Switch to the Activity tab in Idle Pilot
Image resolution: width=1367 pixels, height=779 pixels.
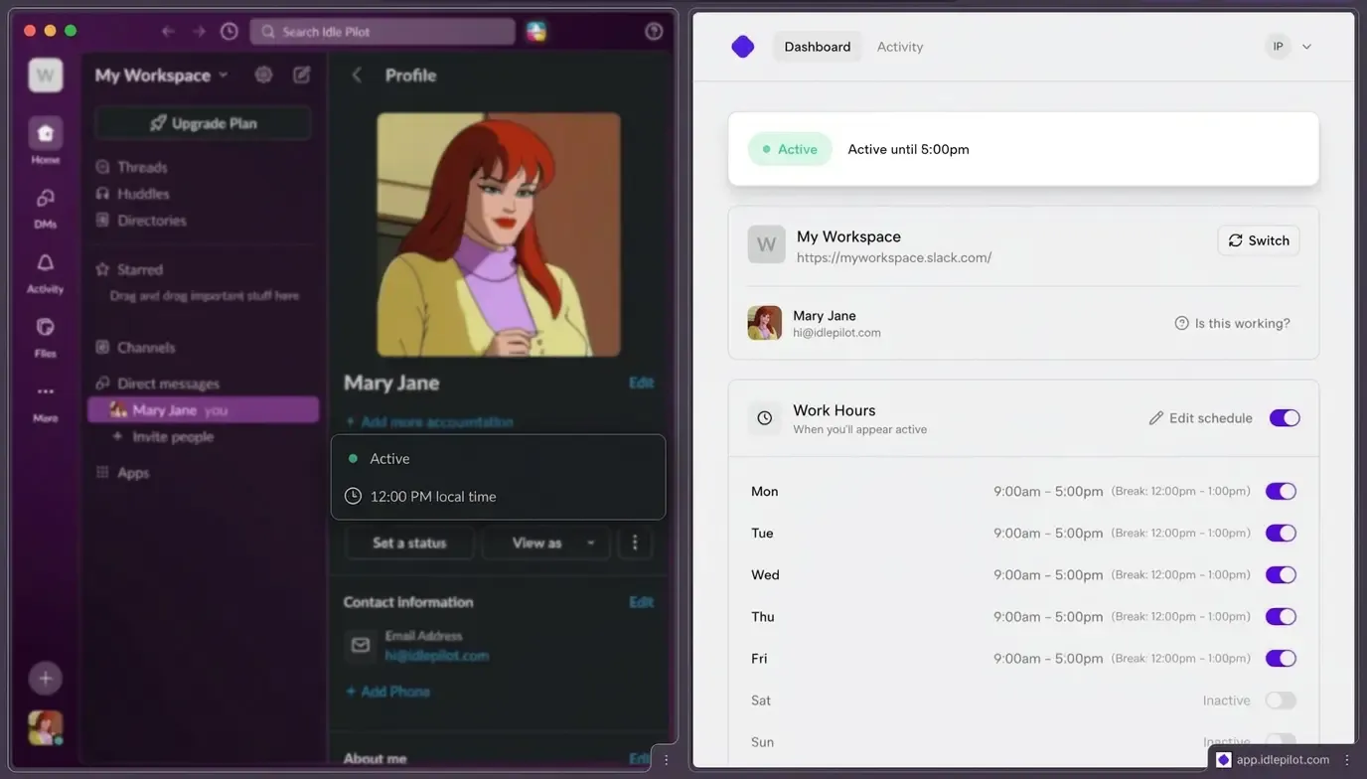click(x=899, y=46)
